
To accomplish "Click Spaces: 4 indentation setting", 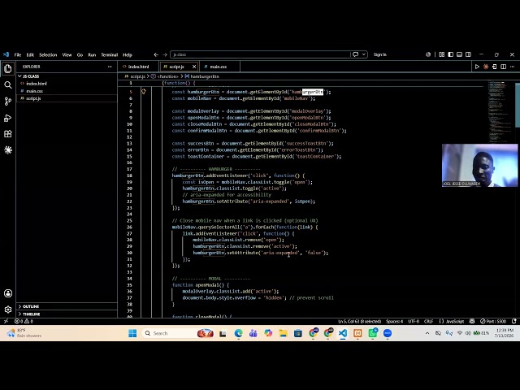I will click(394, 321).
